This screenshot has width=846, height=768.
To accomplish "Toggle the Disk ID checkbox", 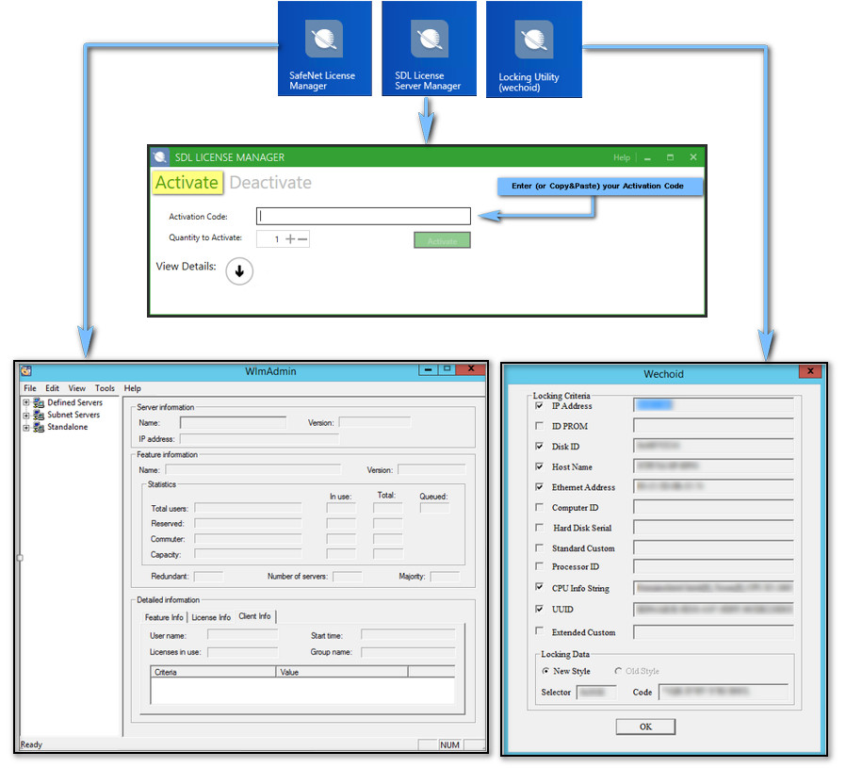I will 539,446.
